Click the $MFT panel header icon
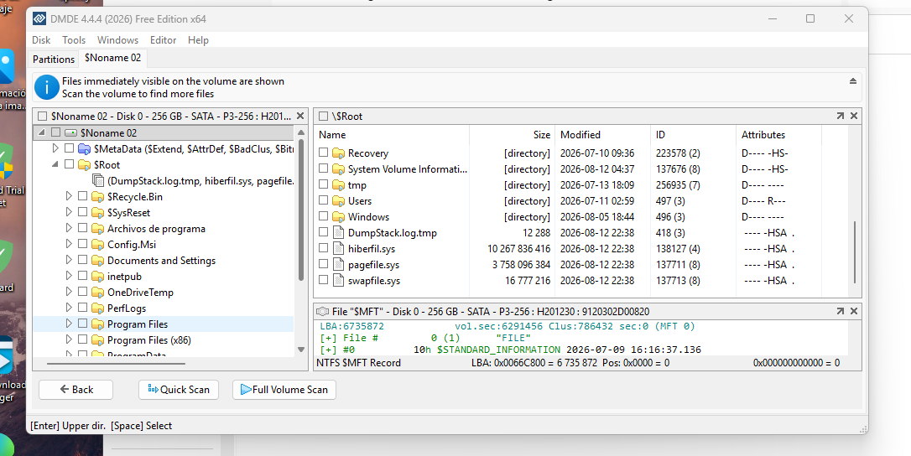 (323, 311)
